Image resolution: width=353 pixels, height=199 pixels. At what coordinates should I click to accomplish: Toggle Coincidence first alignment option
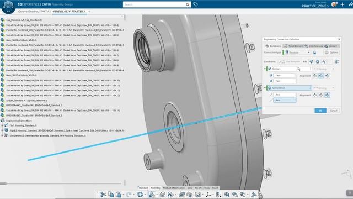[315, 95]
